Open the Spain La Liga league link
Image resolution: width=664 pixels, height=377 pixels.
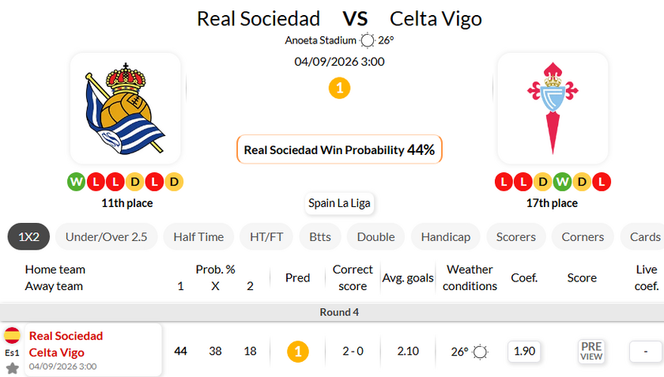coord(339,203)
